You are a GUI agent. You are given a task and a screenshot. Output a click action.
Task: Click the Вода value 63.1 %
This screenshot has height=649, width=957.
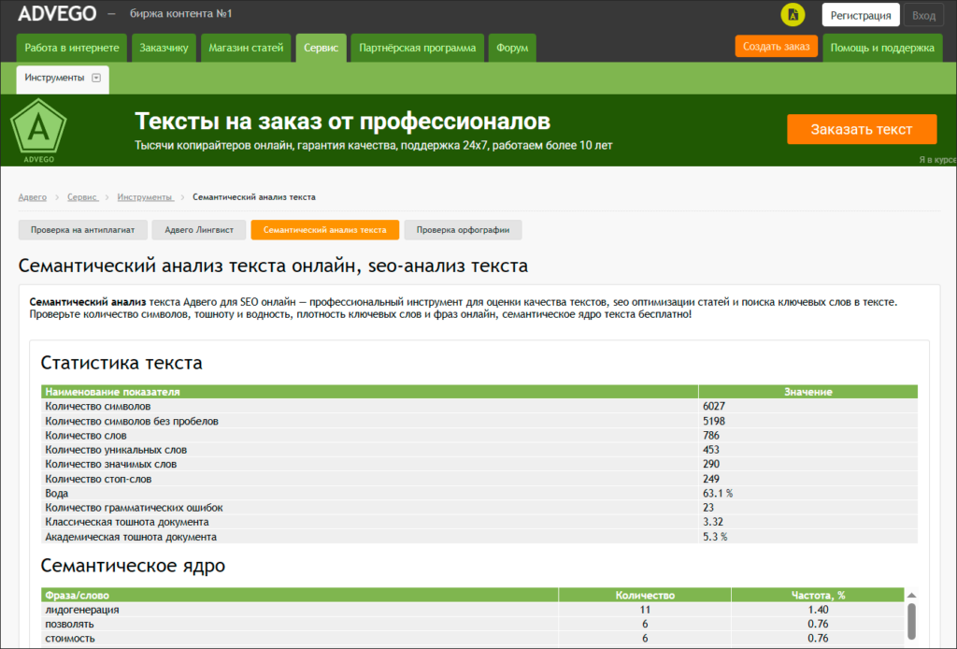tap(718, 494)
